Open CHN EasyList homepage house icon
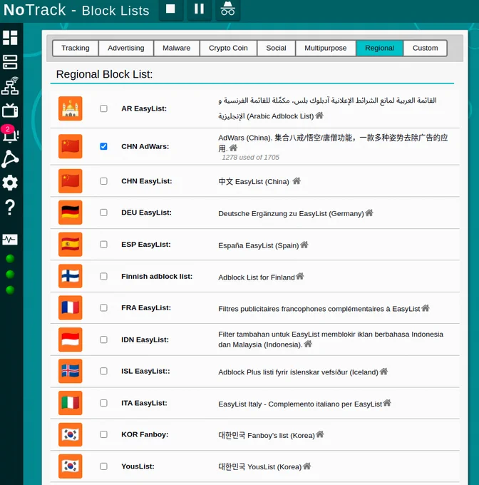The height and width of the screenshot is (485, 479). 297,180
